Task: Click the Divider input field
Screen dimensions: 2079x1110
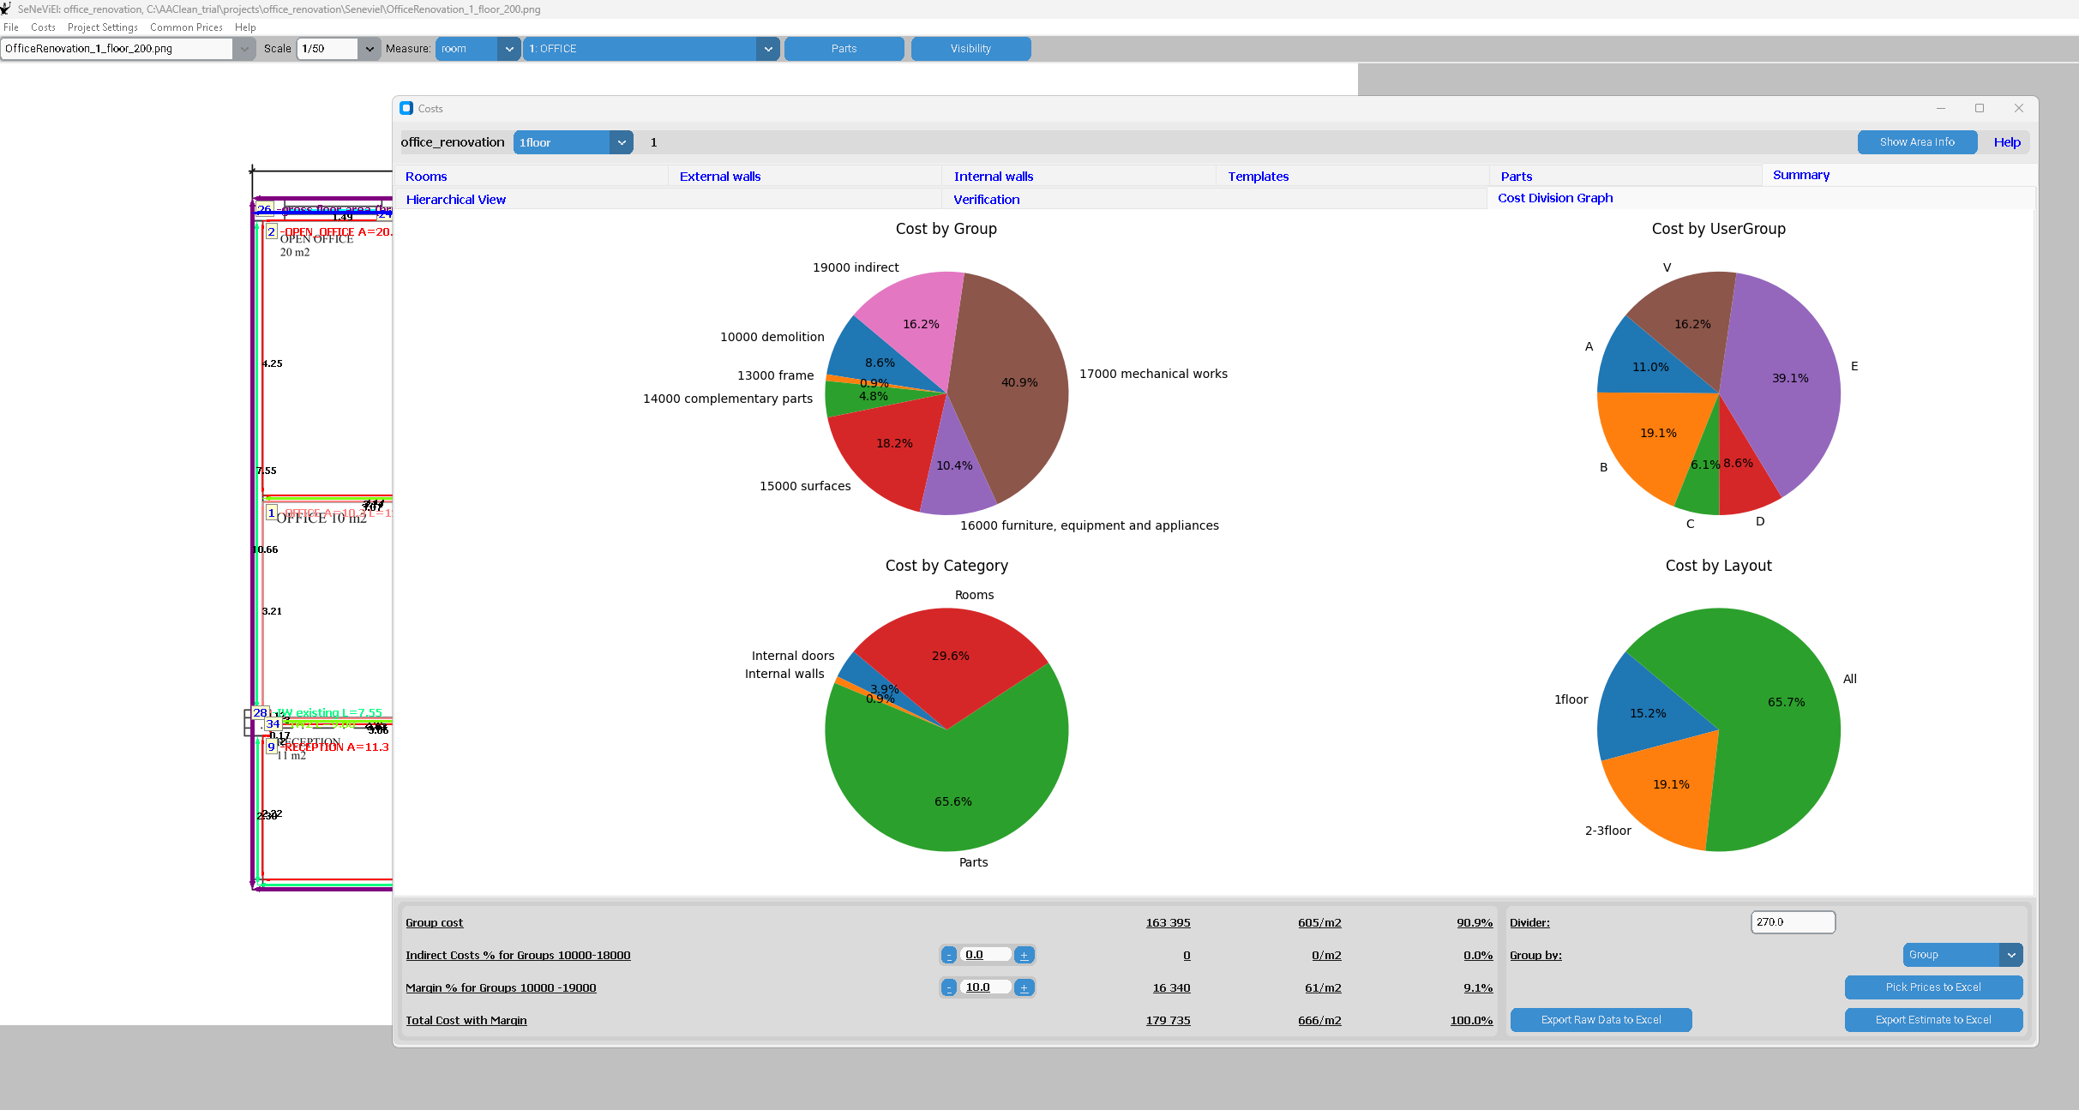Action: point(1792,922)
